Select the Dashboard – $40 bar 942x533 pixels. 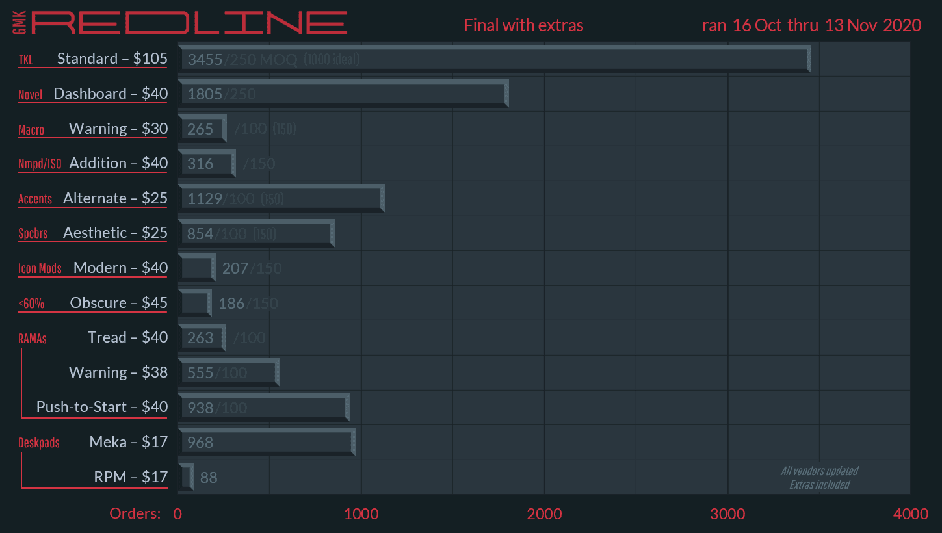click(343, 94)
